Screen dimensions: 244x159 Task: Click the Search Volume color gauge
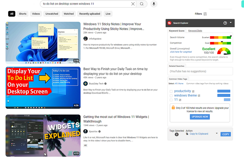[220, 37]
